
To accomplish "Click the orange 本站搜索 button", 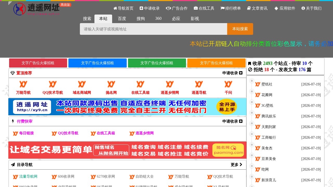I will click(x=240, y=29).
